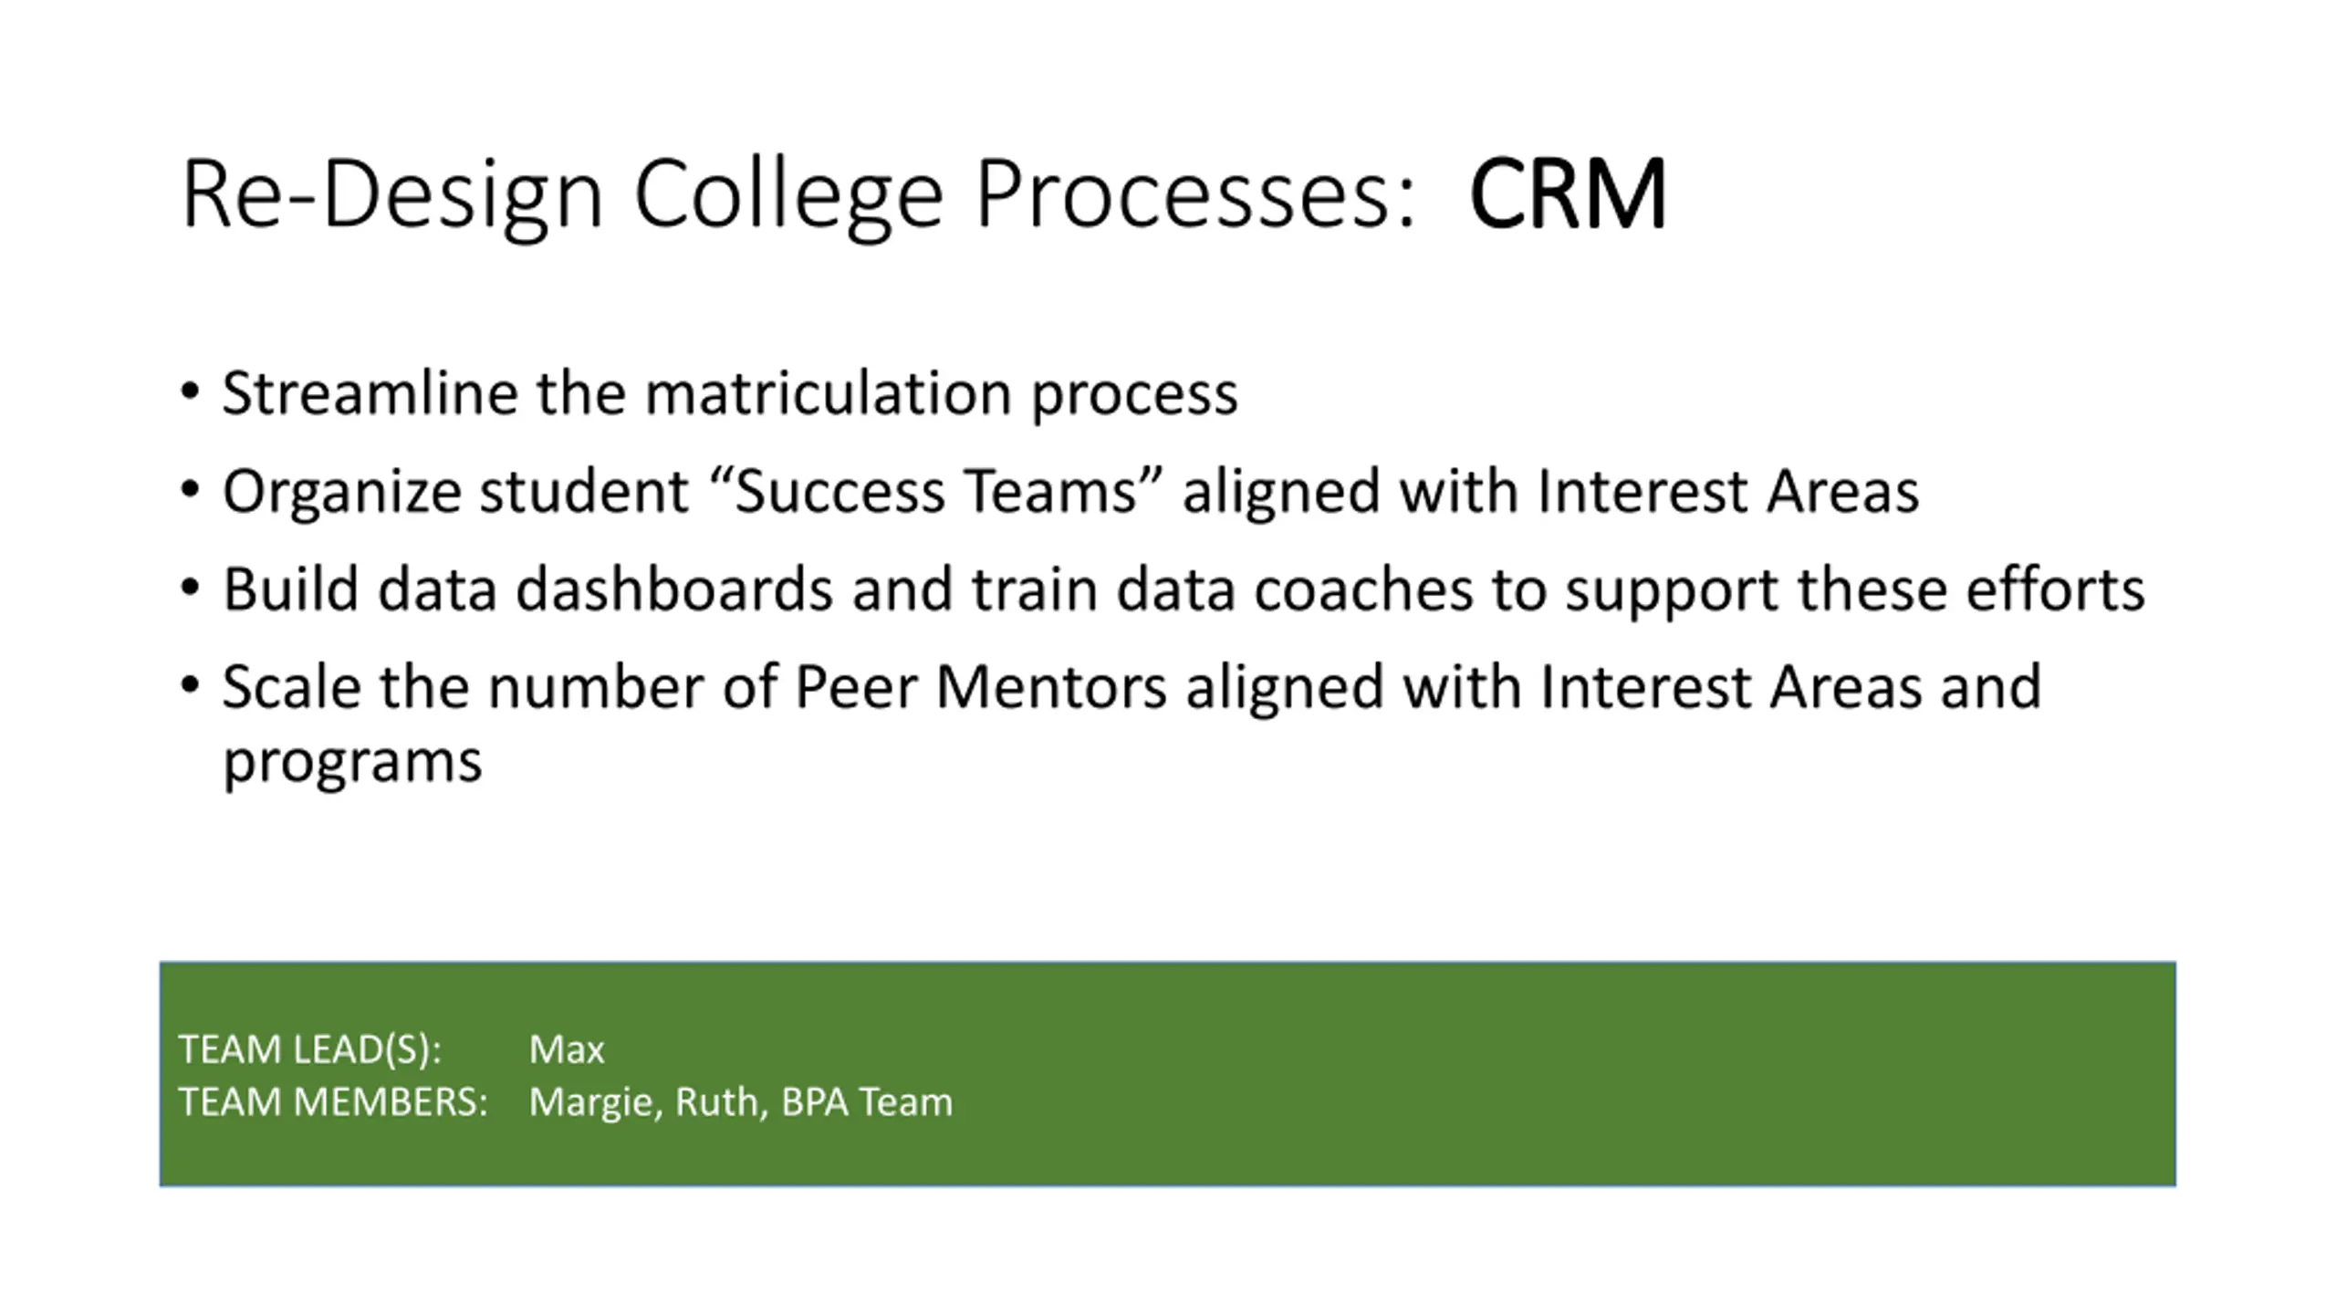The width and height of the screenshot is (2336, 1314).
Task: Click the 'Scale the number of Peer Mentors' line
Action: (1131, 687)
